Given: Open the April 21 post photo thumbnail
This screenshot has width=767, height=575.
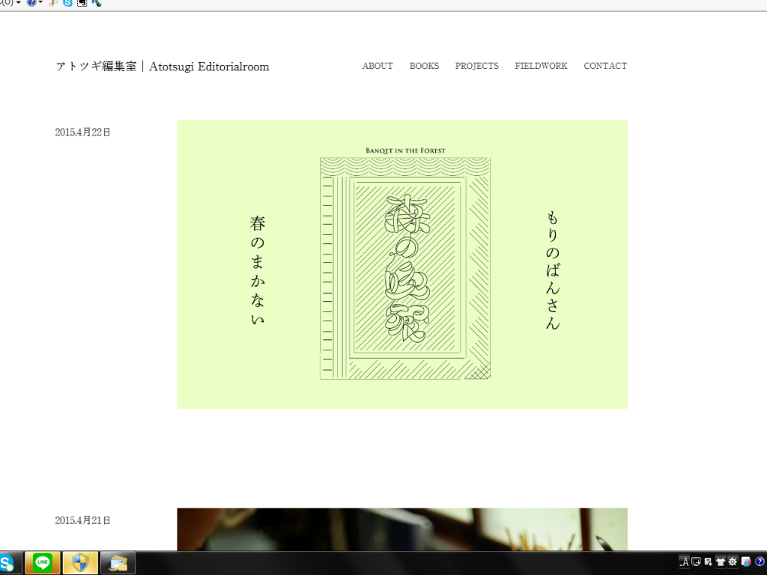Looking at the screenshot, I should [402, 529].
